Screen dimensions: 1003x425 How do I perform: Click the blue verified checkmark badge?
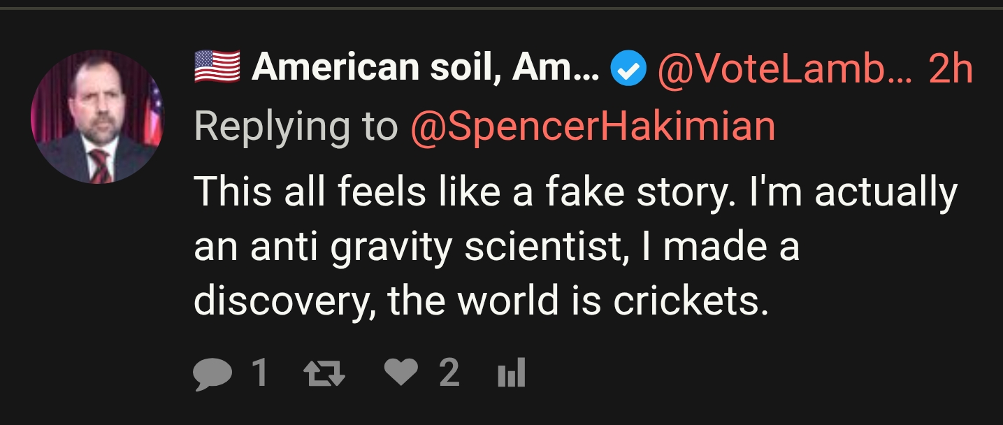[628, 69]
